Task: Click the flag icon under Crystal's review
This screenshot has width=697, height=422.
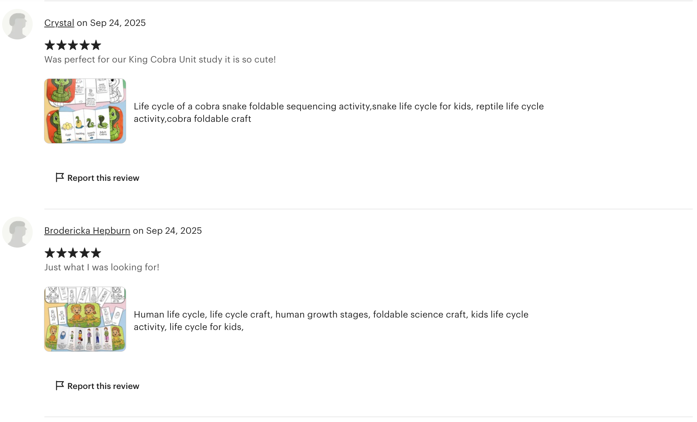Action: (x=60, y=177)
